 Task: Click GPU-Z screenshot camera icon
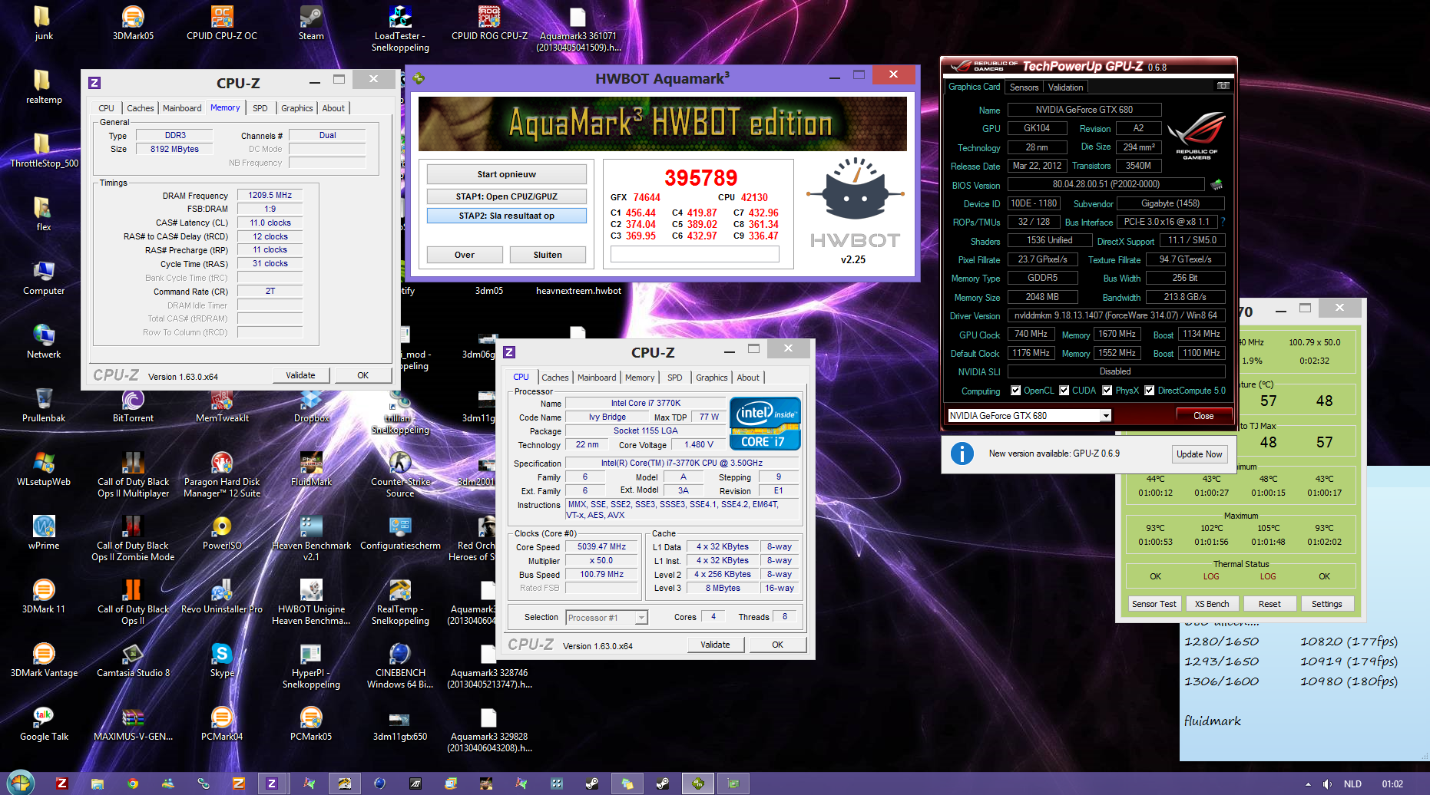pyautogui.click(x=1223, y=86)
